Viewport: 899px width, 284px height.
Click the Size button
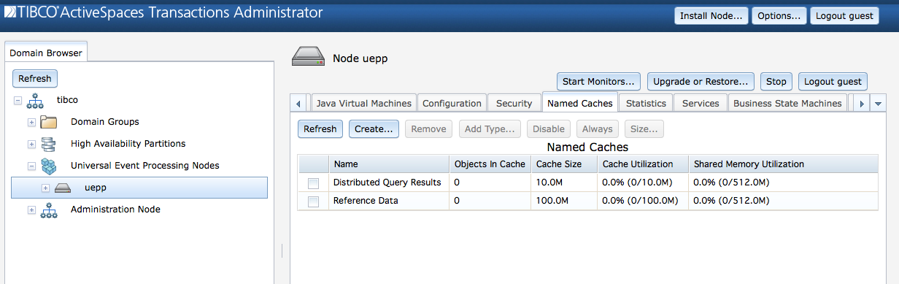644,128
